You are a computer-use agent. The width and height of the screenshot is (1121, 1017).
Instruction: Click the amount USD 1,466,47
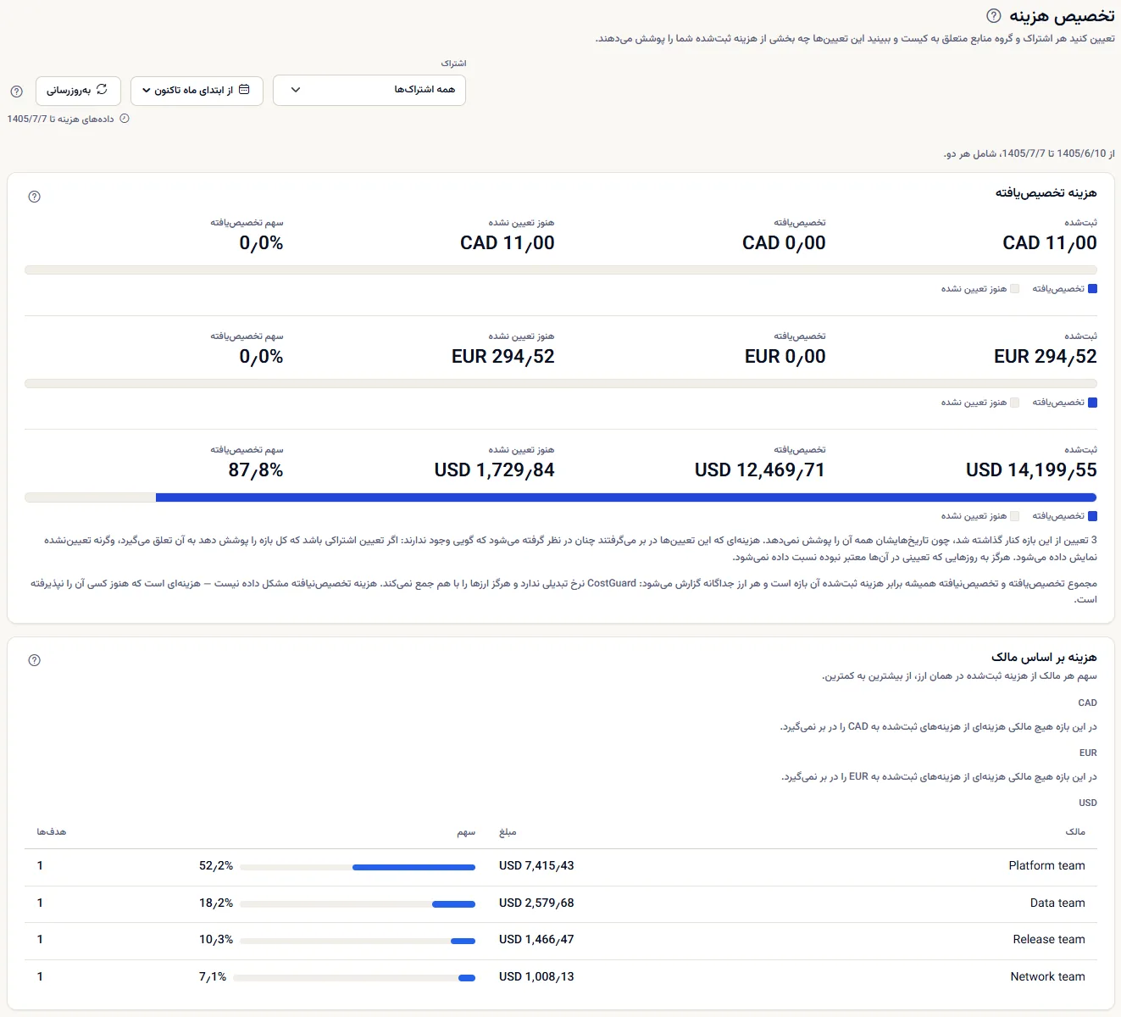point(536,940)
